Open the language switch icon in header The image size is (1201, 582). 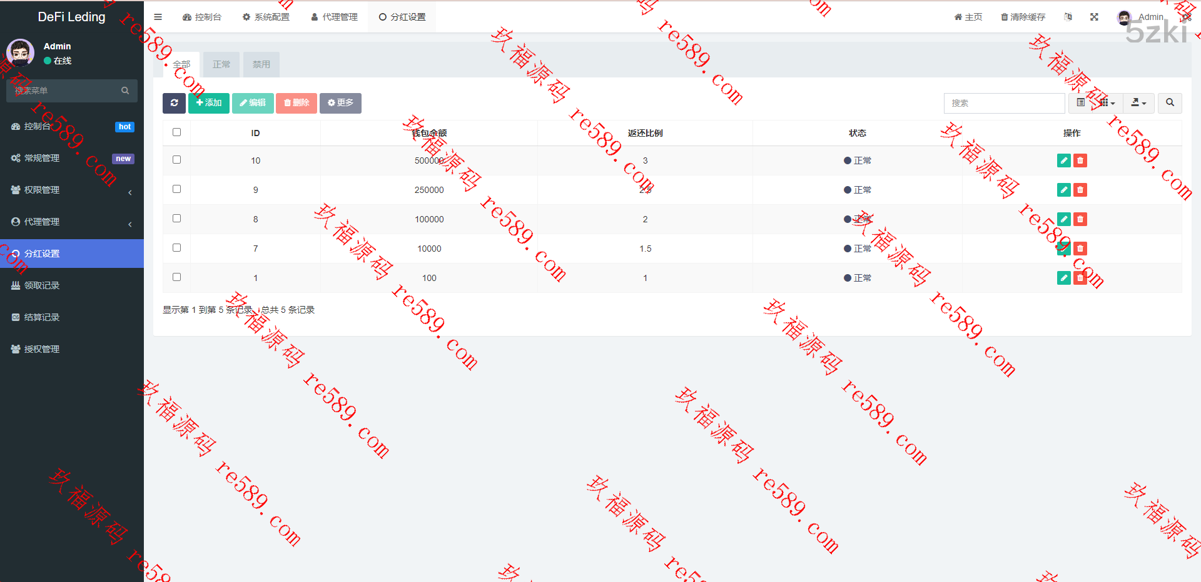pyautogui.click(x=1068, y=17)
